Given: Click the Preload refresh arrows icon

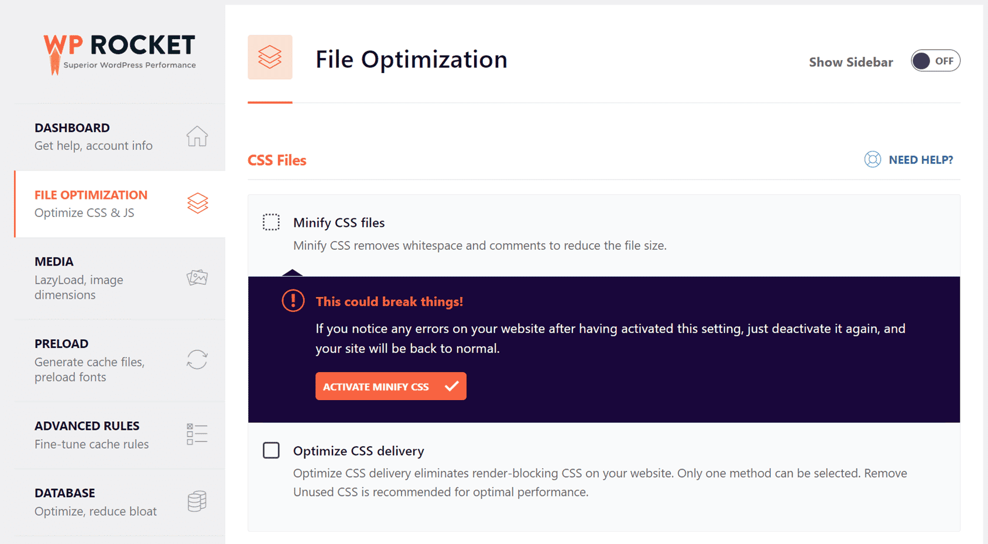Looking at the screenshot, I should point(197,359).
